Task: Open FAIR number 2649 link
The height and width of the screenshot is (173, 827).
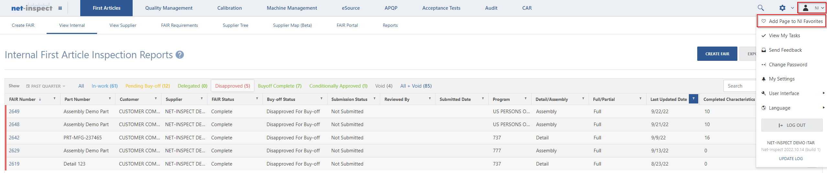Action: click(14, 112)
